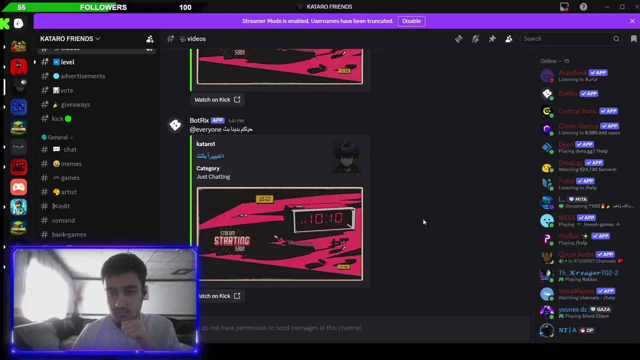Open the Inbox bookmark icon

[x=633, y=39]
